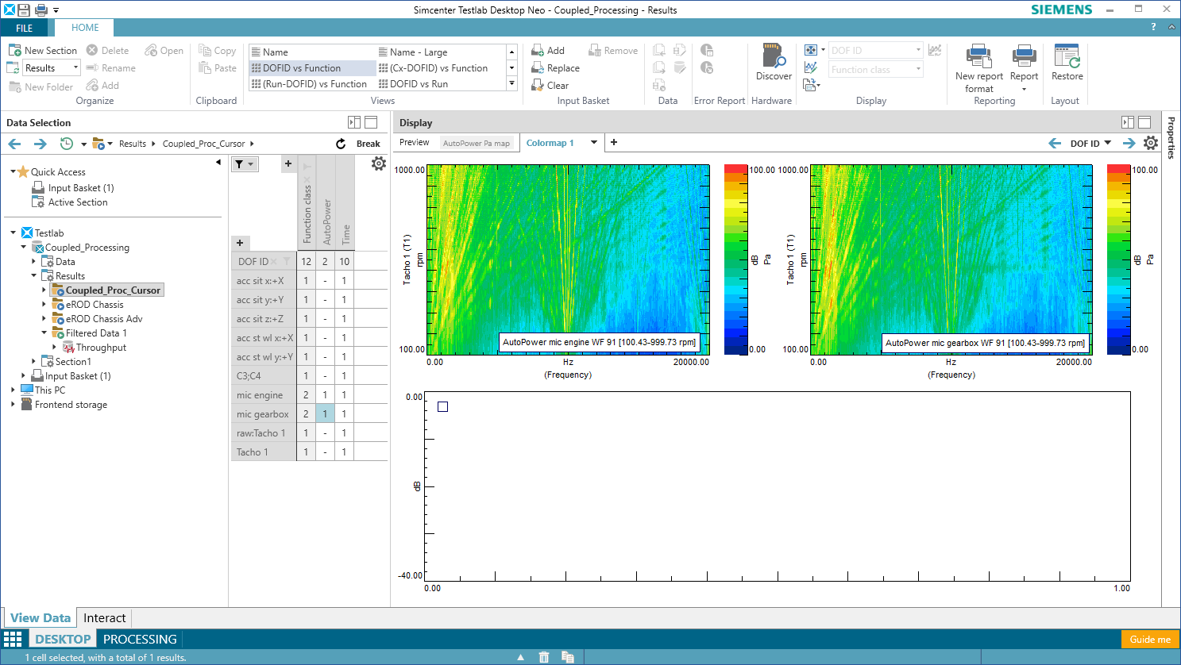
Task: Click New report format
Action: [978, 68]
